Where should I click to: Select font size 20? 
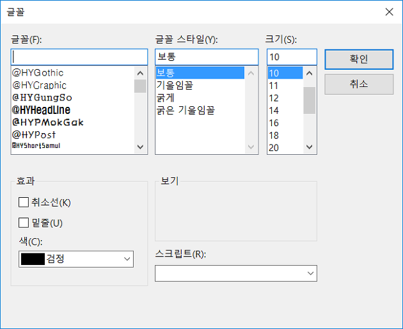pos(285,148)
